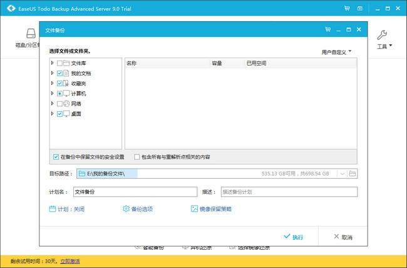This screenshot has width=407, height=268.
Task: Click the 描述 description input field
Action: (289, 192)
